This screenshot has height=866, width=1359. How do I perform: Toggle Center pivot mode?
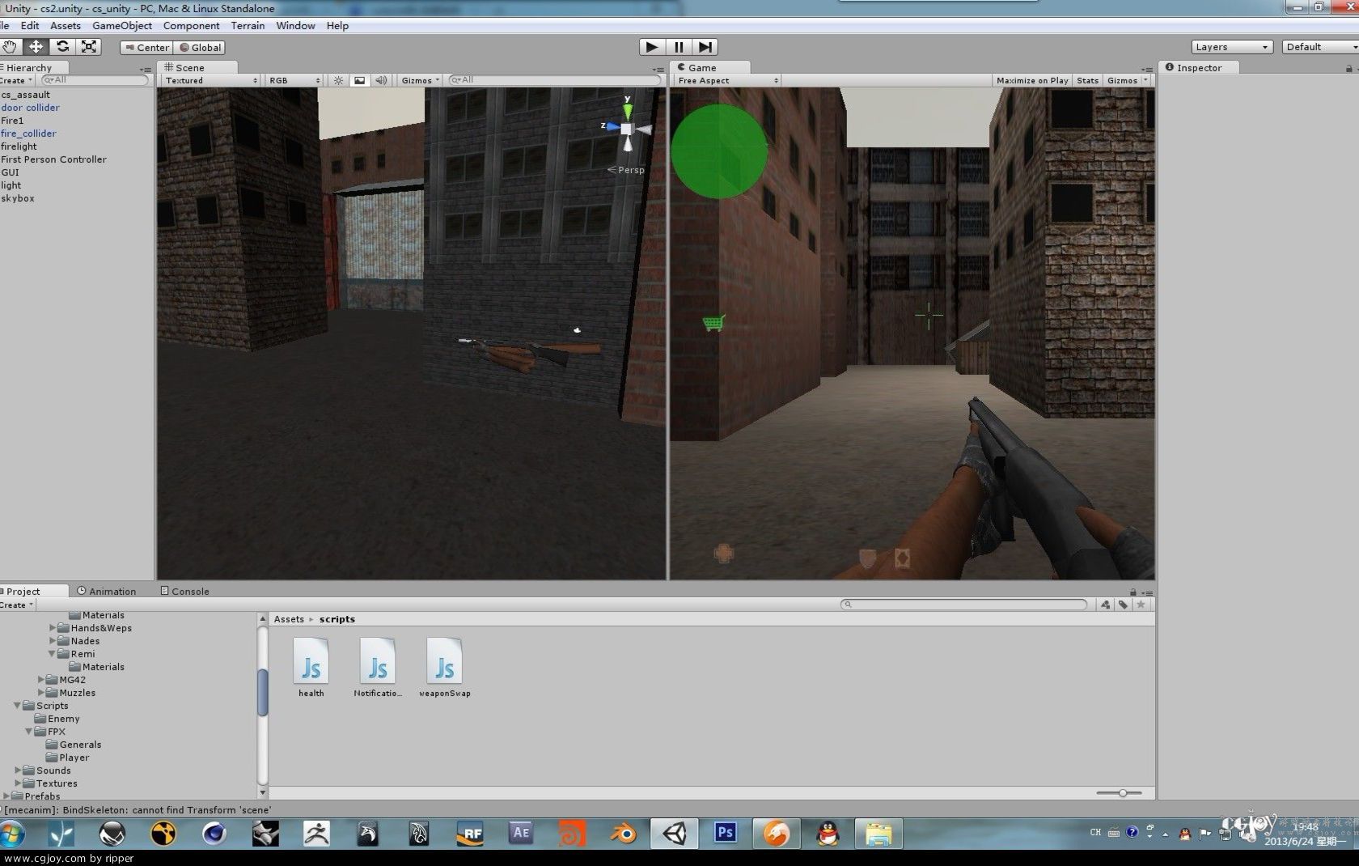pos(146,48)
